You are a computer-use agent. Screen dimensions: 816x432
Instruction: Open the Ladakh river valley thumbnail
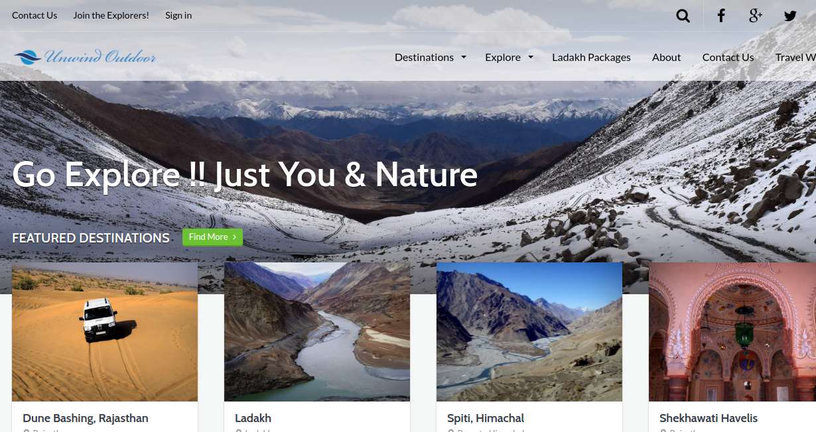(317, 332)
